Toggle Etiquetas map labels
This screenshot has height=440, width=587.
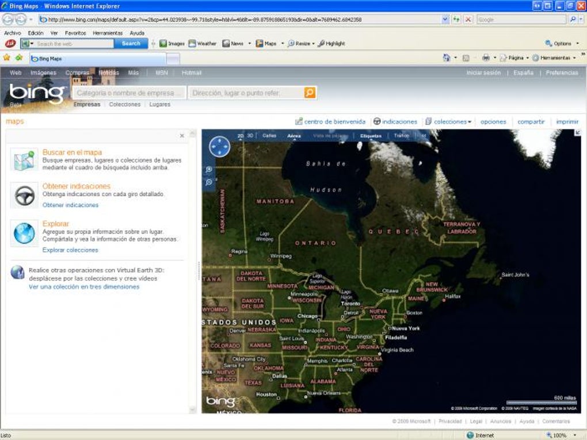click(371, 136)
